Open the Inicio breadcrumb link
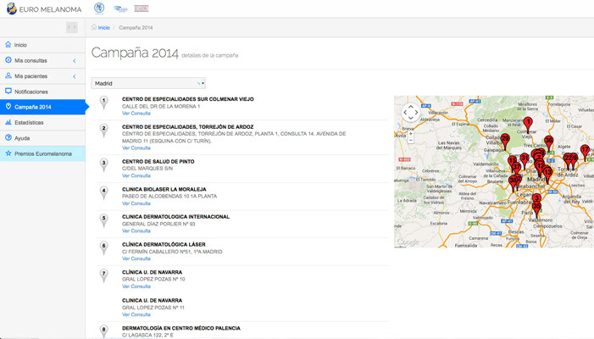 point(103,28)
